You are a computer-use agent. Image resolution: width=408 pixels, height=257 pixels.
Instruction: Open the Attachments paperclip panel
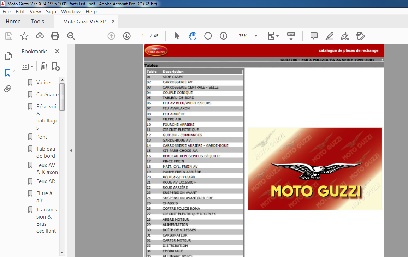pyautogui.click(x=8, y=89)
